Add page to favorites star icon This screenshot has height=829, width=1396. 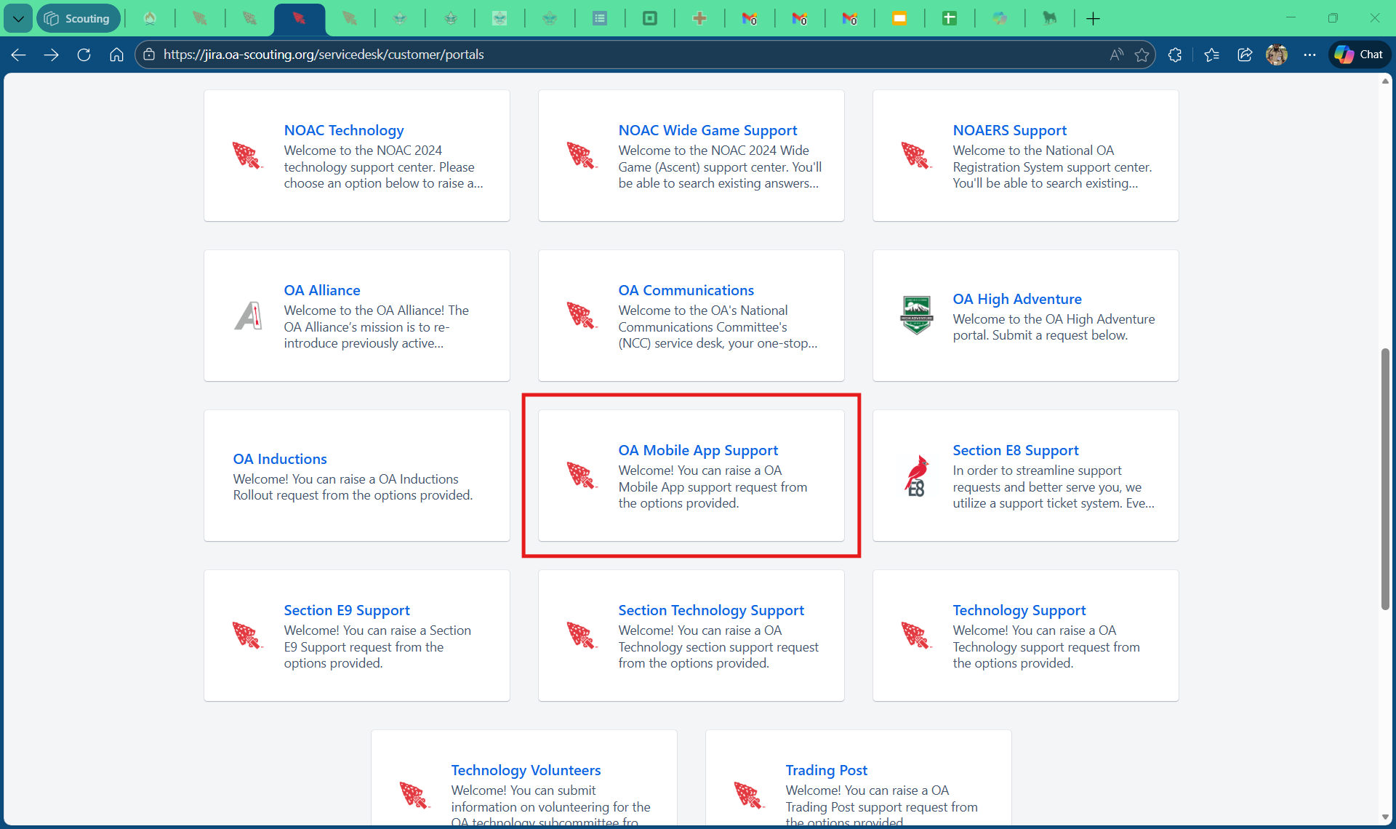click(1142, 55)
